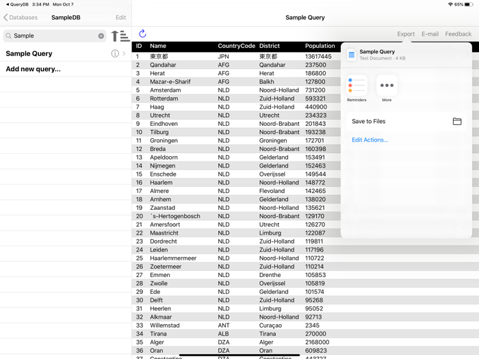Click the Sample Query document icon
479x359 pixels.
pos(352,55)
